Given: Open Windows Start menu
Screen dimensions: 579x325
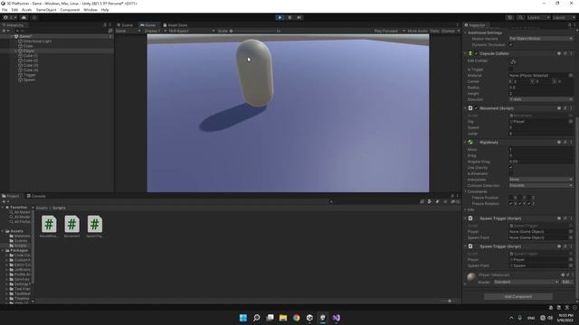Looking at the screenshot, I should click(243, 318).
